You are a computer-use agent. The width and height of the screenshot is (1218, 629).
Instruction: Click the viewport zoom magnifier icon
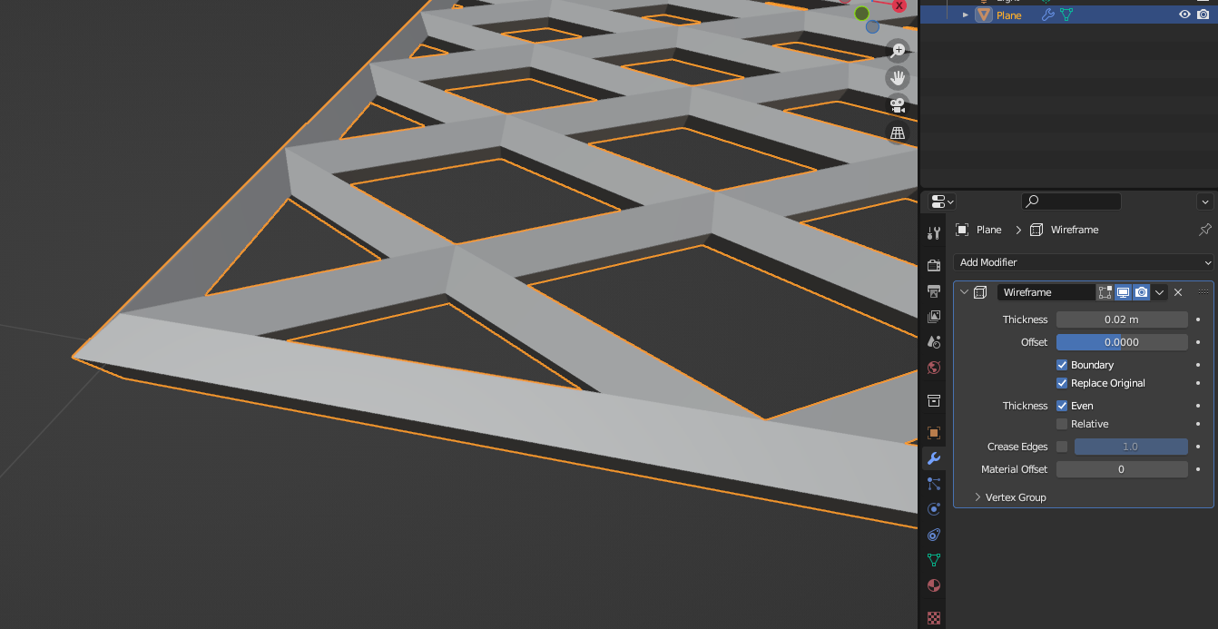(x=898, y=51)
